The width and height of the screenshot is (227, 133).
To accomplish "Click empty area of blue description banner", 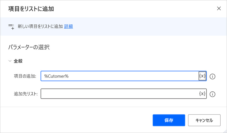I will 145,26.
